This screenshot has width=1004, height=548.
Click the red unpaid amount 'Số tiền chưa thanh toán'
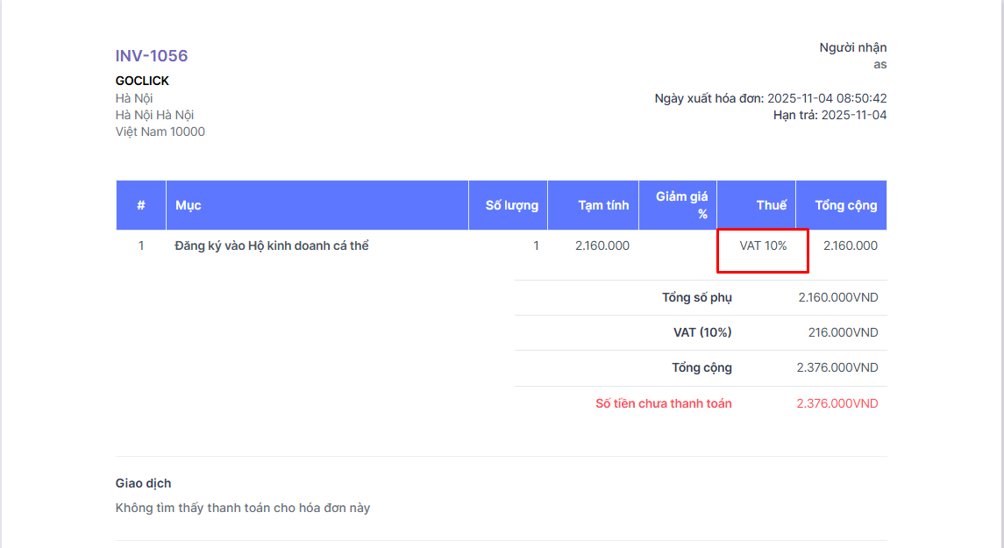point(663,403)
